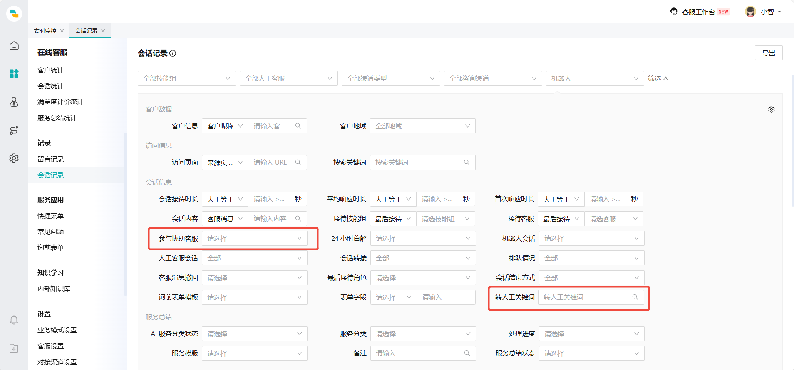Open the 会话结束方式 dropdown
Image resolution: width=794 pixels, height=370 pixels.
[x=591, y=278]
